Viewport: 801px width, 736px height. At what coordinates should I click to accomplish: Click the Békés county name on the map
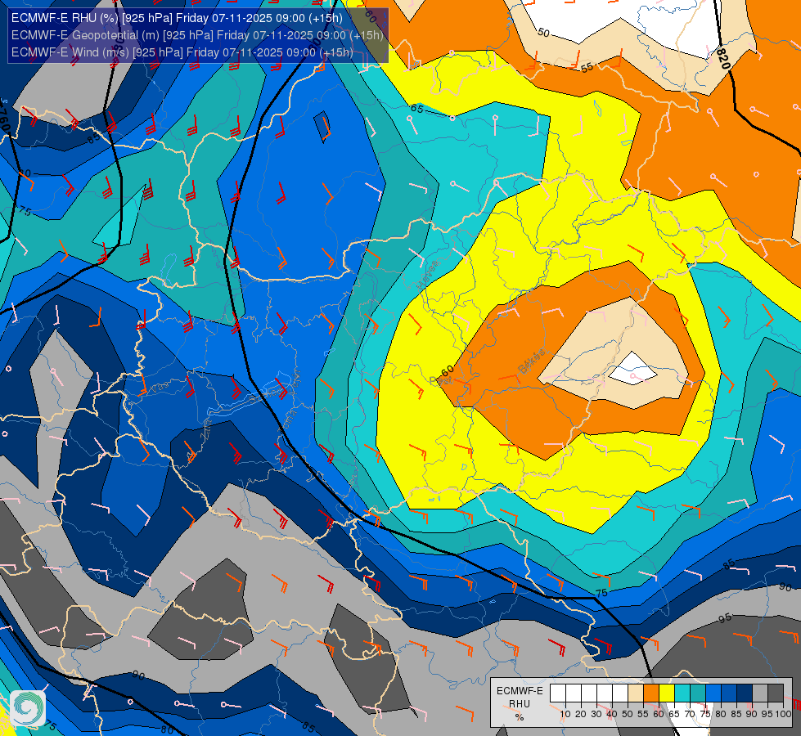tap(531, 361)
